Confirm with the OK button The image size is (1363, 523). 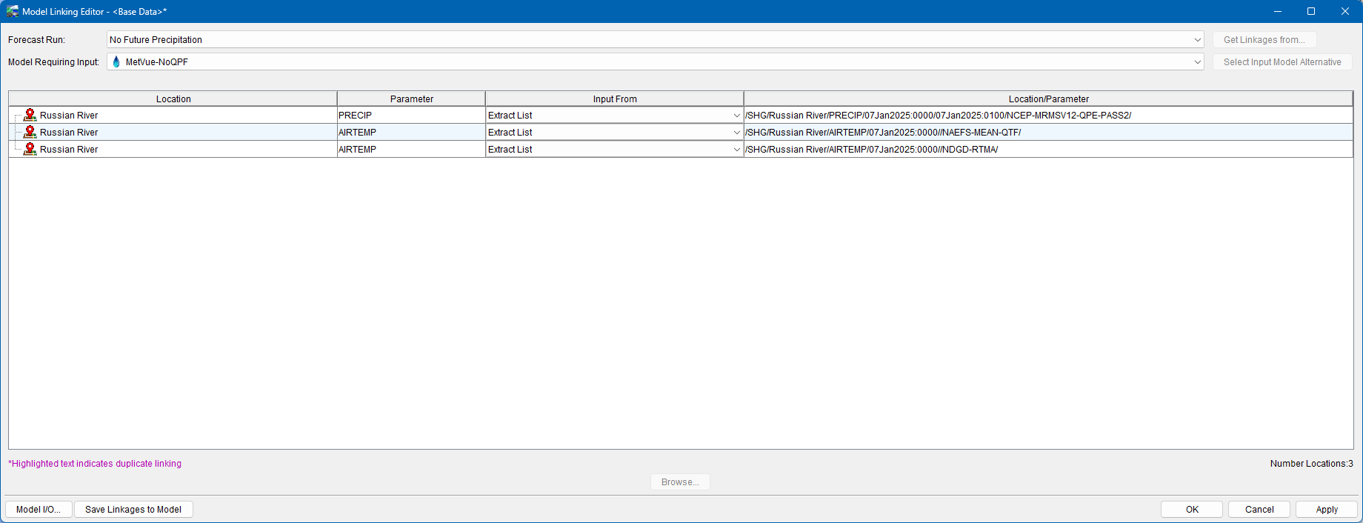[x=1192, y=510]
